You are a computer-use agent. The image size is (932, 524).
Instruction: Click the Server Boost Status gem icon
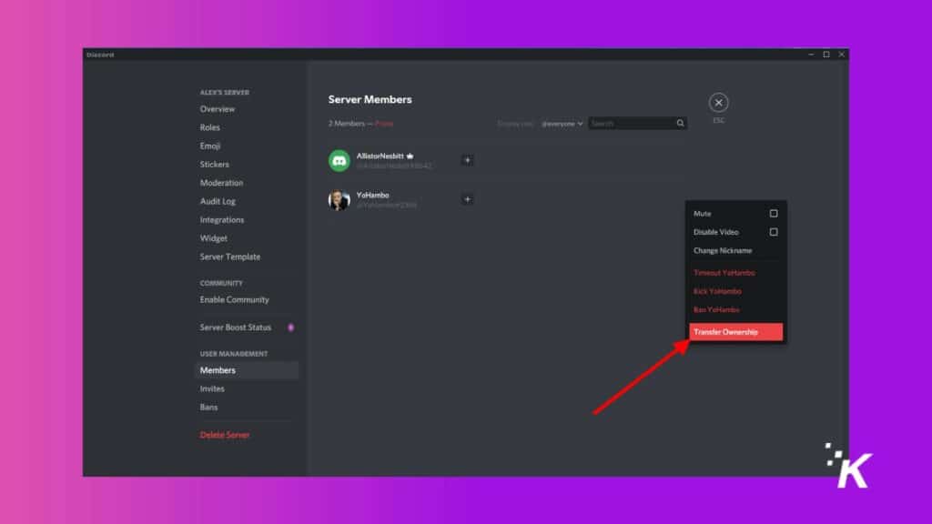pos(290,327)
